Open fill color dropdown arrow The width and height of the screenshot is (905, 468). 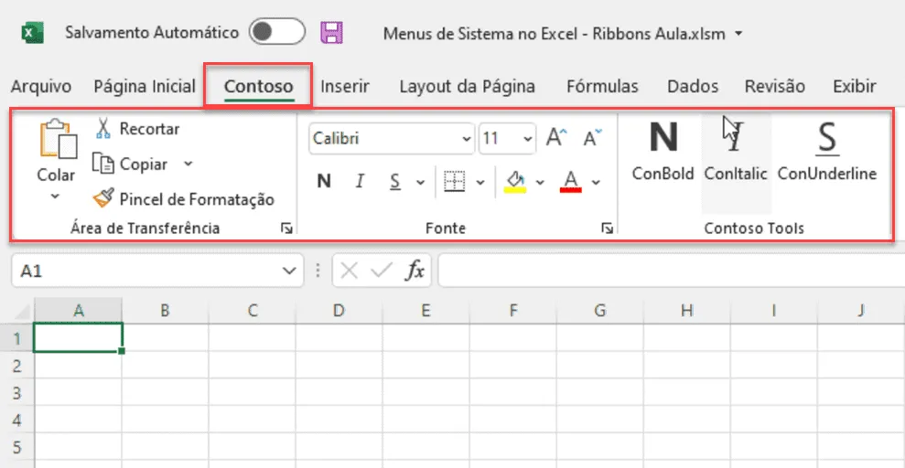click(x=540, y=183)
